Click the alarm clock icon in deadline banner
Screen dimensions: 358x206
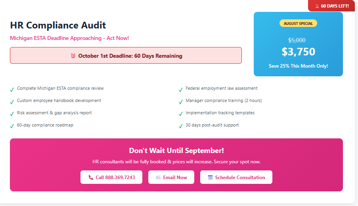click(x=73, y=56)
